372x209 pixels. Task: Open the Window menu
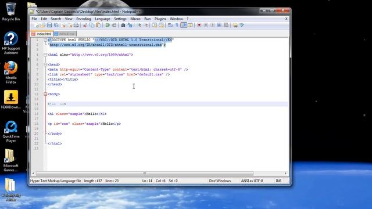(176, 19)
